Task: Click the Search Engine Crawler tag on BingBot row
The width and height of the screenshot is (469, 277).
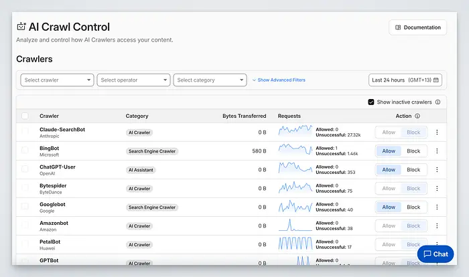Action: click(x=152, y=151)
